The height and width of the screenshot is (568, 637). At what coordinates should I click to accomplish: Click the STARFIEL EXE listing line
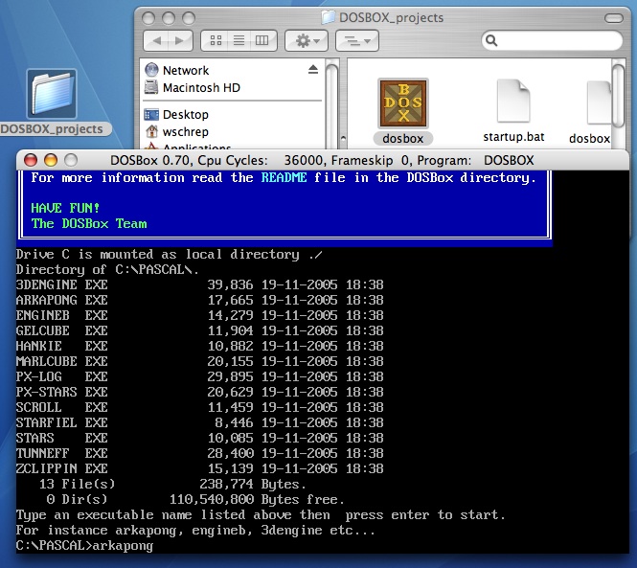coord(199,422)
